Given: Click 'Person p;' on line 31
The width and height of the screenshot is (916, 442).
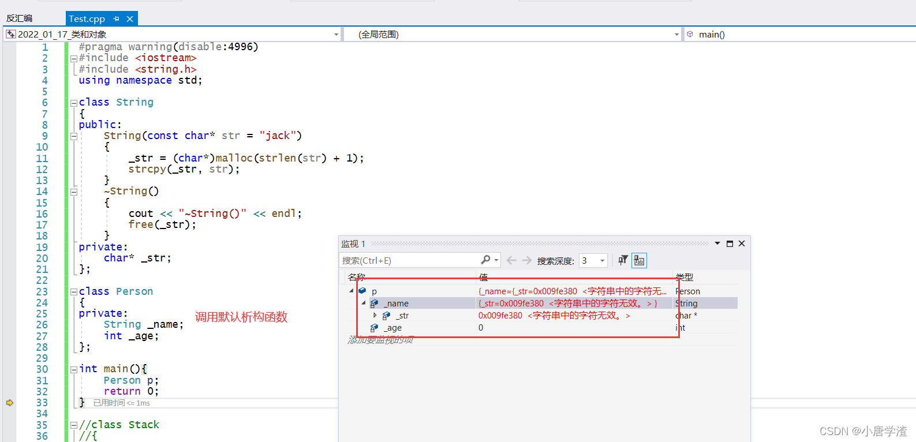Looking at the screenshot, I should click(131, 380).
